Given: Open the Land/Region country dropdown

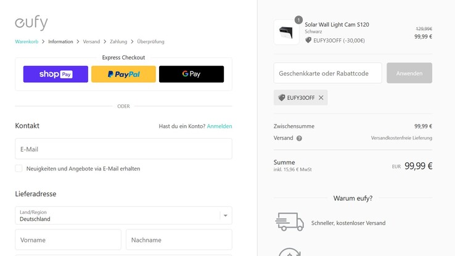Looking at the screenshot, I should pyautogui.click(x=117, y=215).
